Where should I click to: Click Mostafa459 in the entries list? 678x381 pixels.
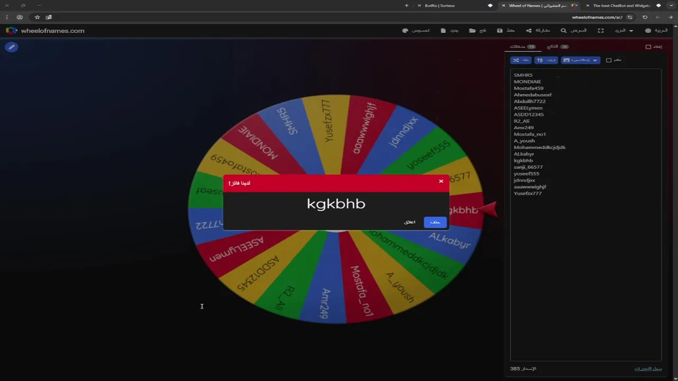(529, 88)
